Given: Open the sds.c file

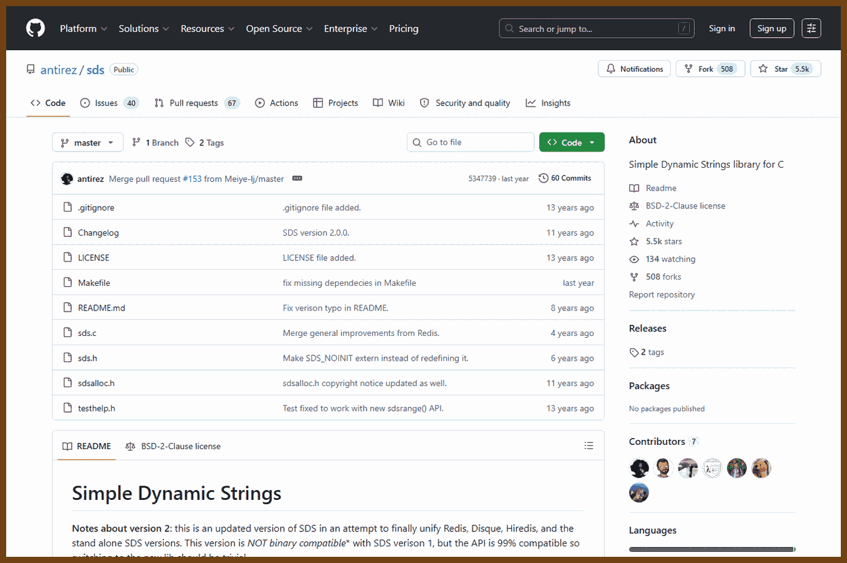Looking at the screenshot, I should (x=87, y=333).
